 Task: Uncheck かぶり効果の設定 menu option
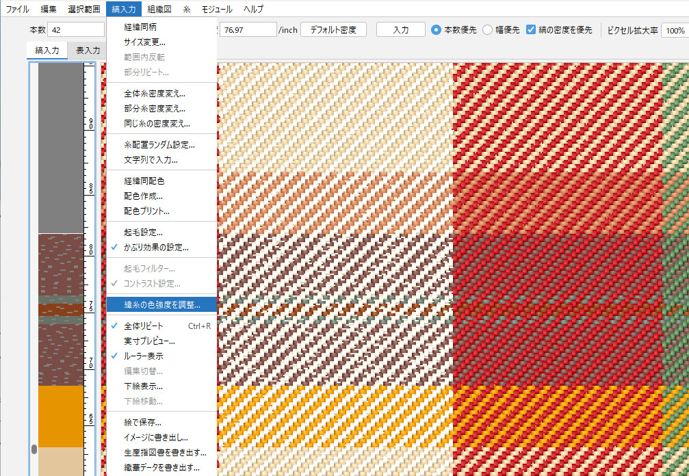point(156,247)
